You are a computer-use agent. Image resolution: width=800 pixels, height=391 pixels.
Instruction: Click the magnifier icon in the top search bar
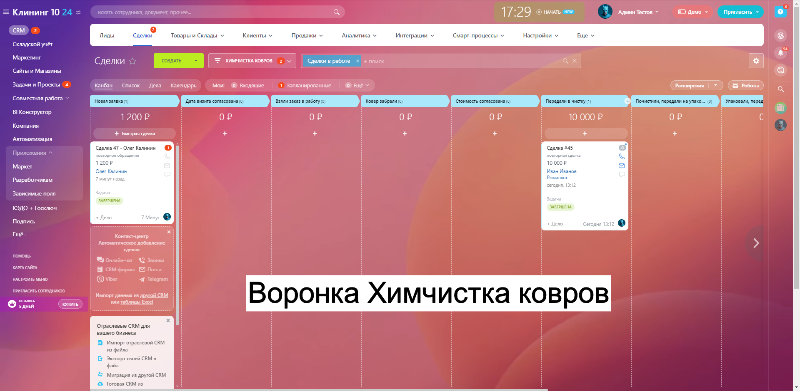[336, 12]
